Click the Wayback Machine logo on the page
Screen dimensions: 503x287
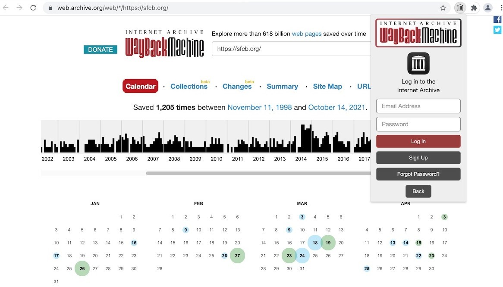(x=164, y=44)
